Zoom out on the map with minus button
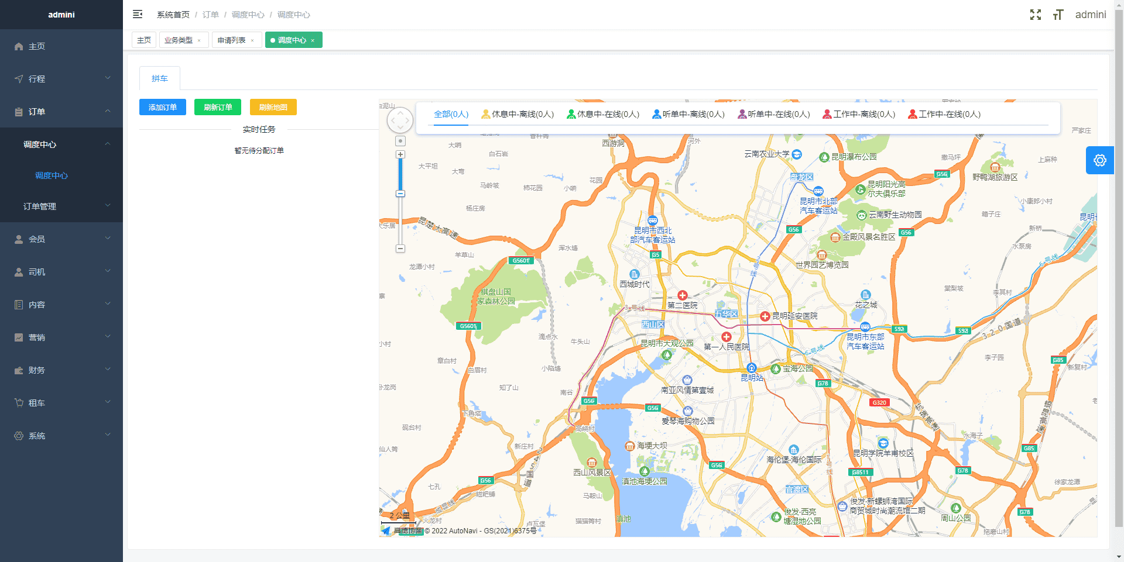 click(400, 249)
